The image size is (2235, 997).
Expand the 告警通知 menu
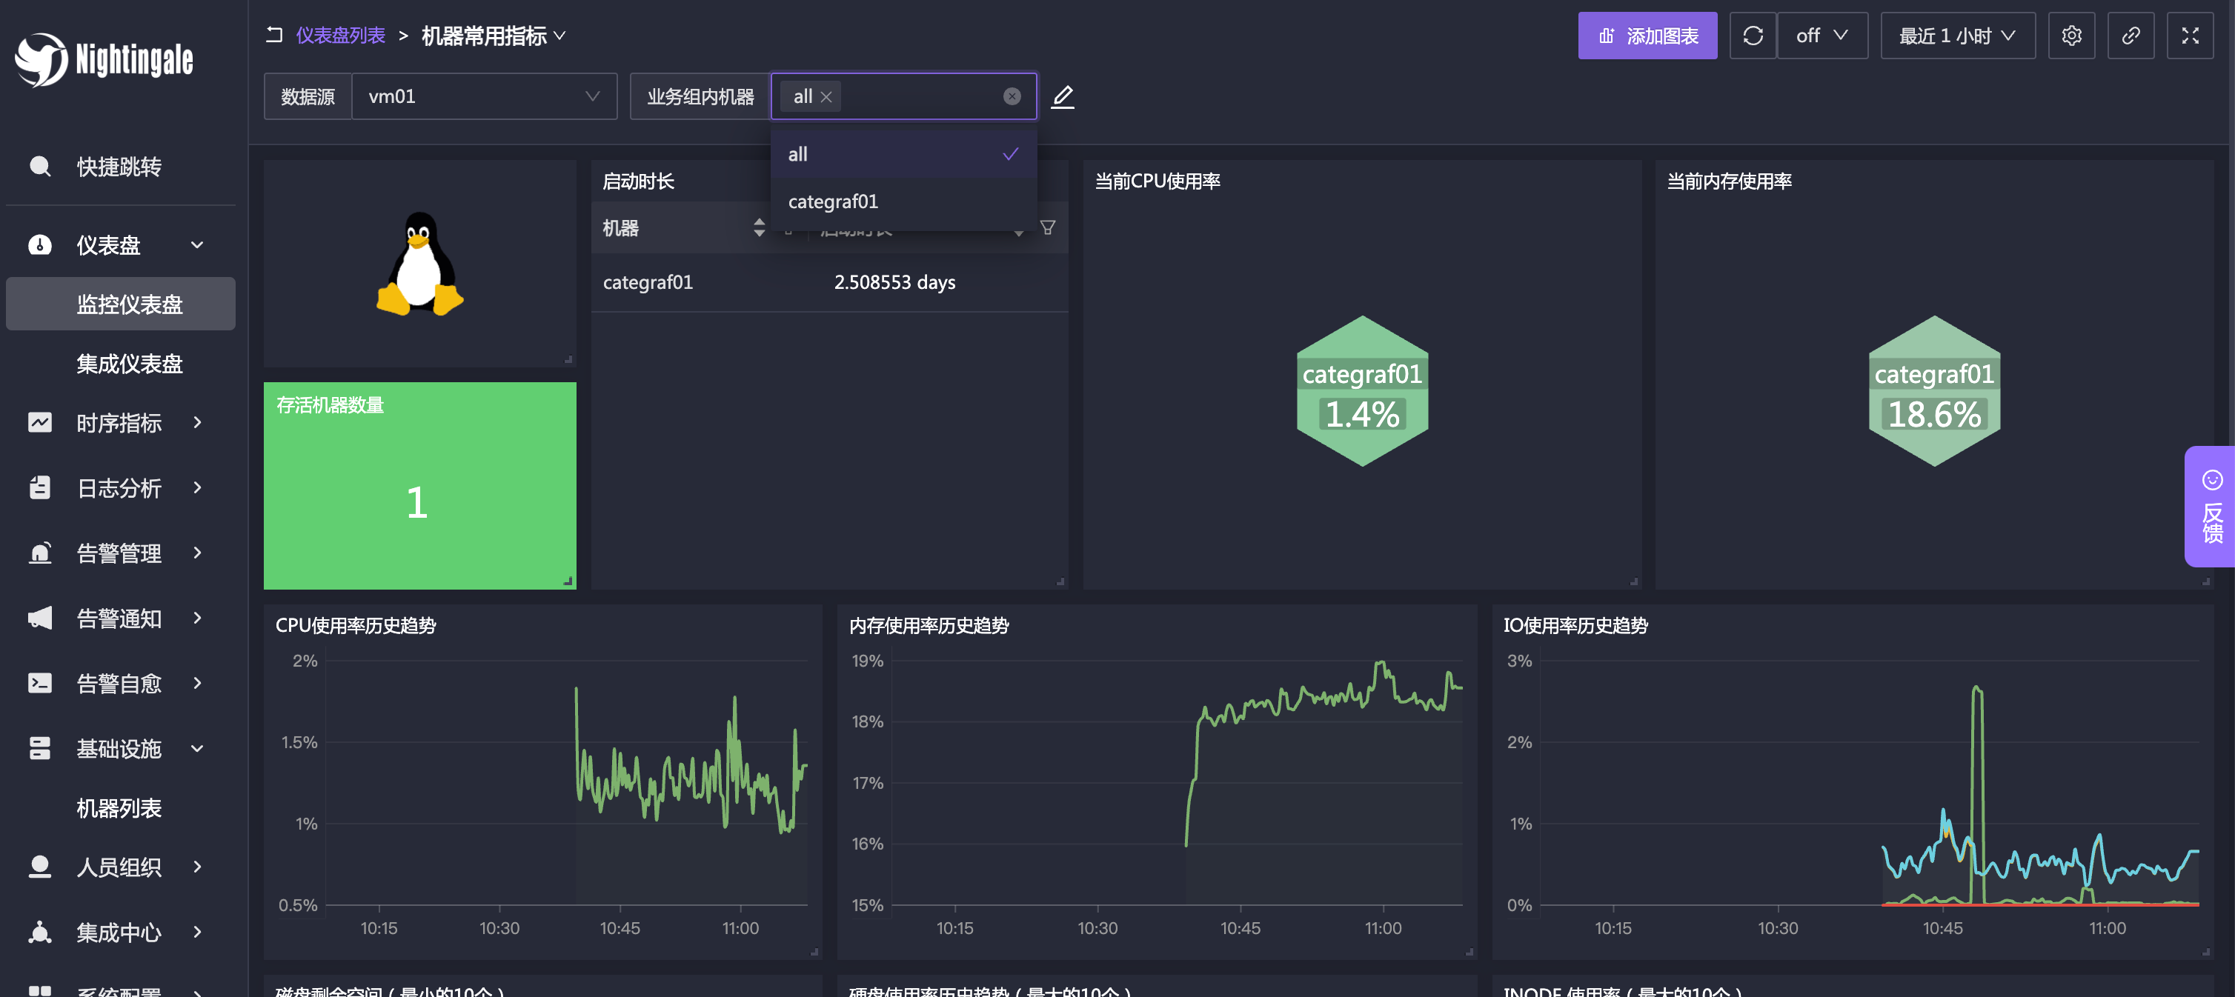tap(120, 618)
